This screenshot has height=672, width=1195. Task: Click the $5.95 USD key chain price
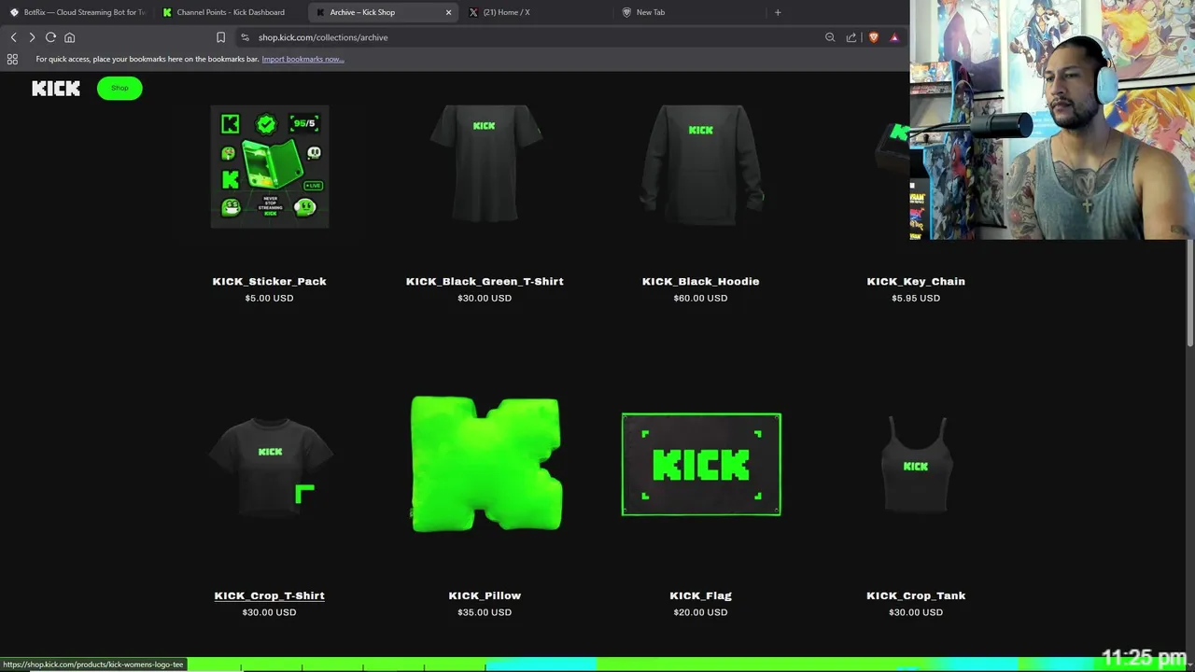(916, 299)
